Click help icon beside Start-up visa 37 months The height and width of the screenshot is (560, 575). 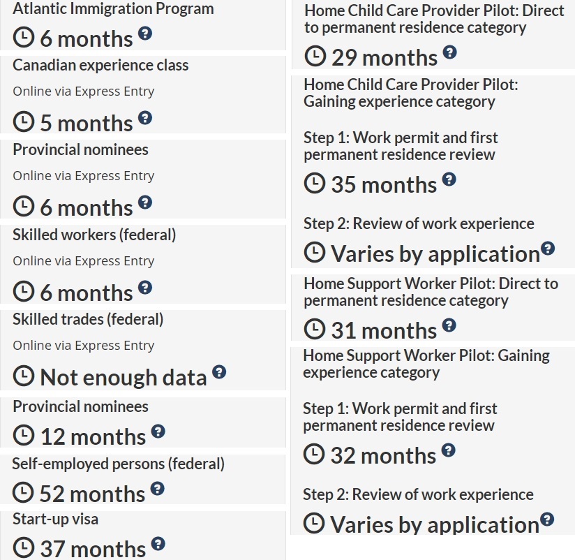158,543
